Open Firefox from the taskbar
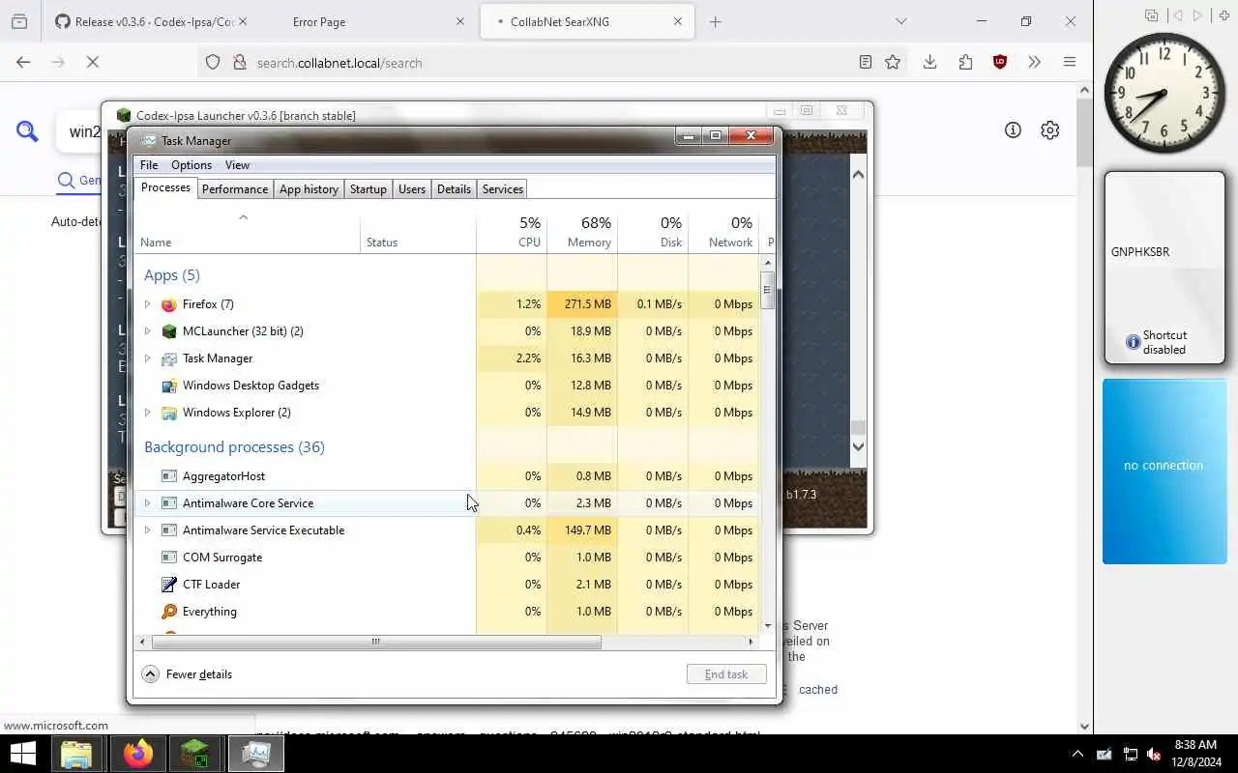The width and height of the screenshot is (1238, 773). [137, 754]
